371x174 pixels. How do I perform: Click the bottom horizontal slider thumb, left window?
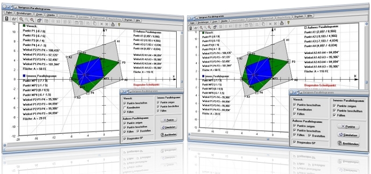[99, 139]
